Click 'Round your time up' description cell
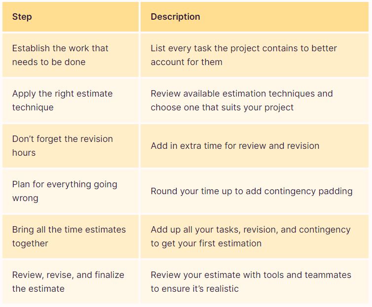 pos(255,191)
